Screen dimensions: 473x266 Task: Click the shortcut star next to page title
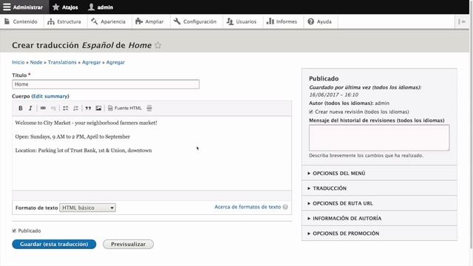(x=157, y=45)
